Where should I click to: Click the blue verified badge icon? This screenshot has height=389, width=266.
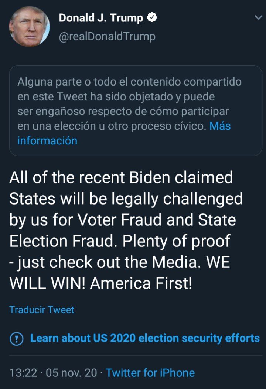152,18
